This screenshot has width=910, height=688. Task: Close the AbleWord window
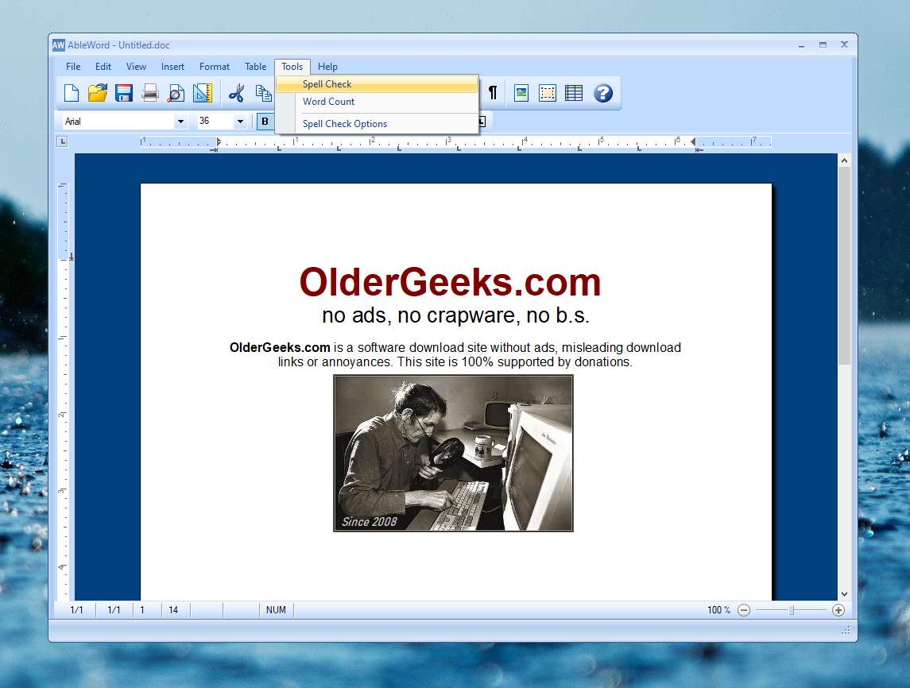pos(844,44)
